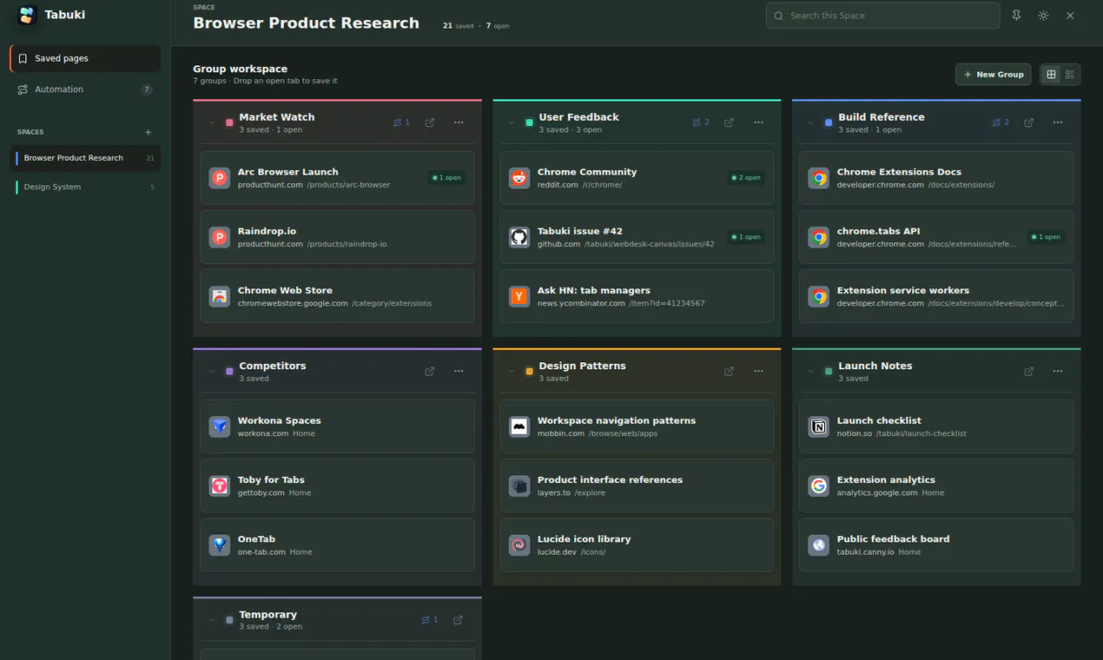Open Public feedback board page
1103x660 pixels.
pyautogui.click(x=936, y=544)
